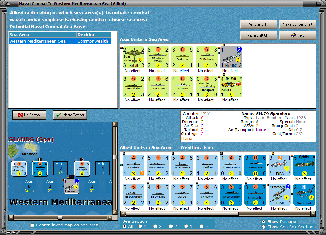Enable Center linked map on sea area
The width and height of the screenshot is (326, 235).
(x=32, y=225)
